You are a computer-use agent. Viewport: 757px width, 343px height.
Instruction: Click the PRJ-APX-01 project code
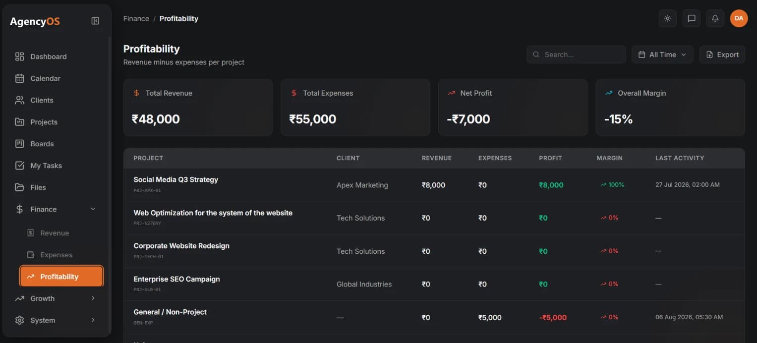point(147,190)
